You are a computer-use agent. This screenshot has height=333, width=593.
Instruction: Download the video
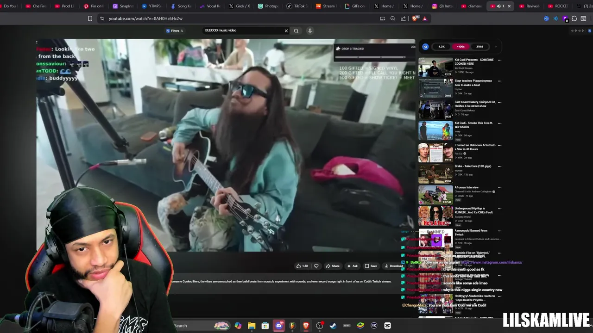click(x=394, y=266)
